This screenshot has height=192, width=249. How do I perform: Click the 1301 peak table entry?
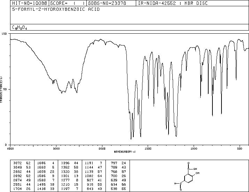[70, 176]
